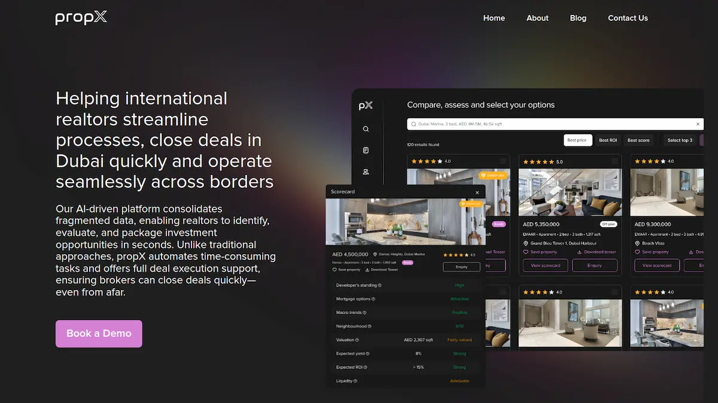Click 'Positive' in Macro trends row

click(460, 312)
